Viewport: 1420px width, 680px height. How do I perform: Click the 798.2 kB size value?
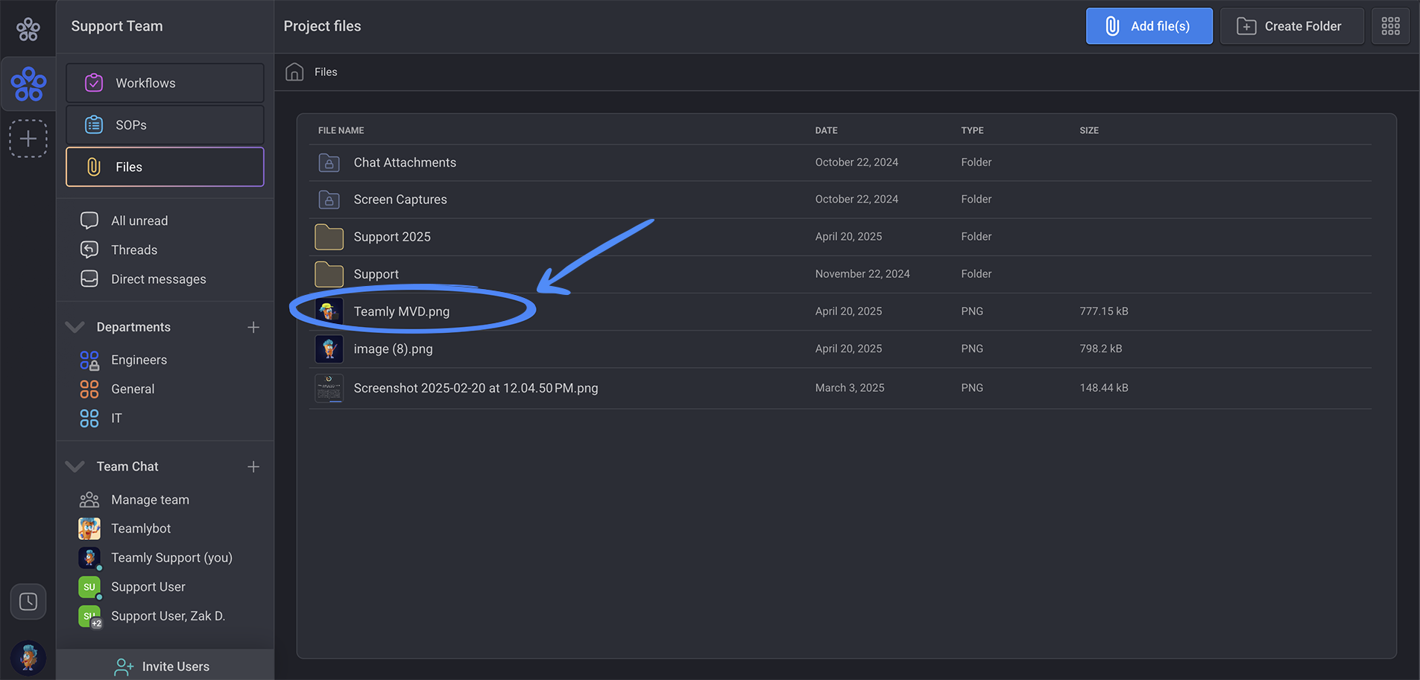(1101, 349)
